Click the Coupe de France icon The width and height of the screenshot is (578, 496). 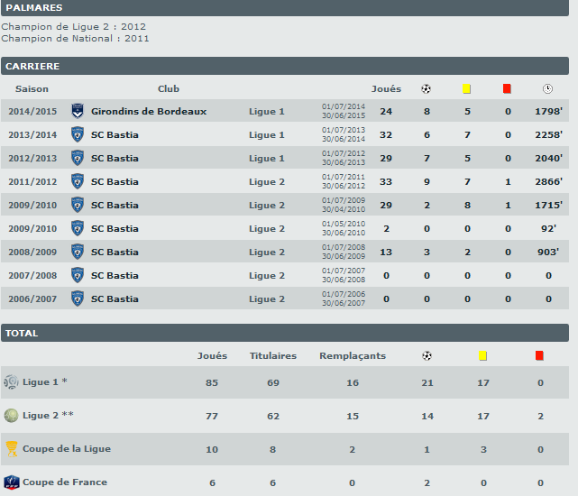(11, 482)
